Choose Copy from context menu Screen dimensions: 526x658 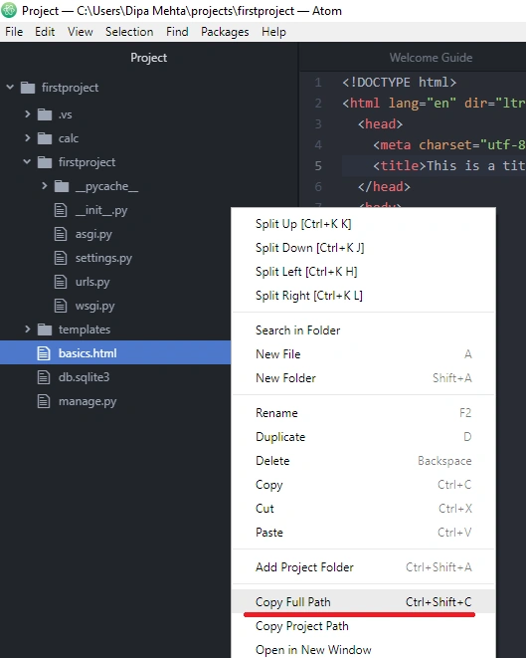(364, 485)
